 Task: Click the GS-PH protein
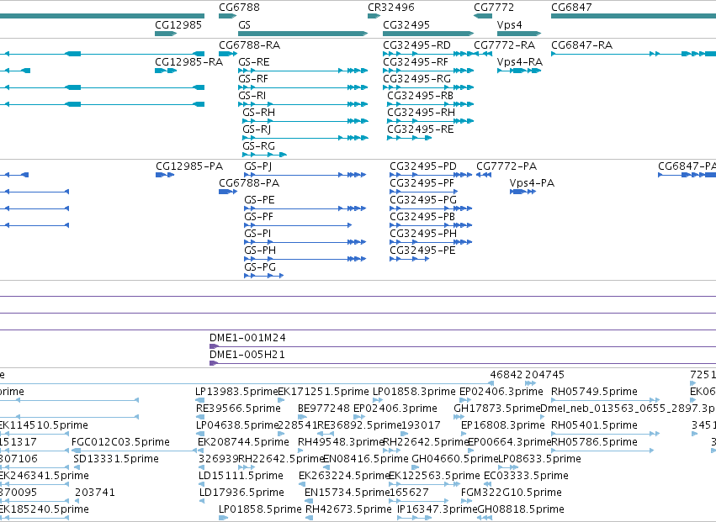coord(305,259)
